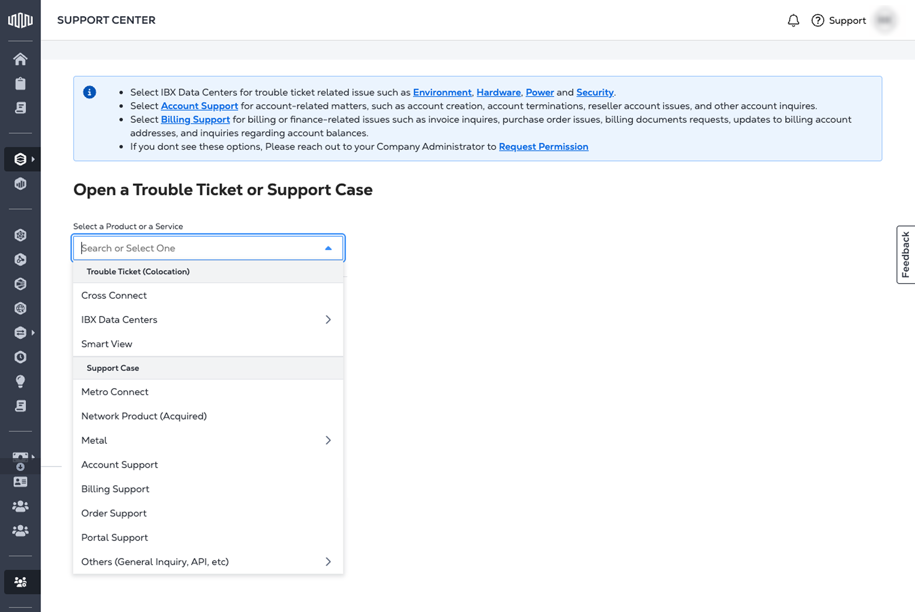Open the Feedback side tab
This screenshot has height=612, width=915.
[x=906, y=254]
